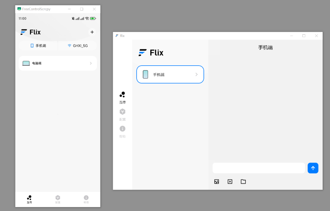The height and width of the screenshot is (211, 330).
Task: Click the send video icon
Action: pos(230,182)
